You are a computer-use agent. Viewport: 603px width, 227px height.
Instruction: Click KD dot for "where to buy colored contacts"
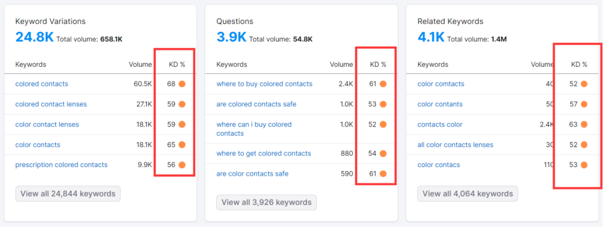383,84
